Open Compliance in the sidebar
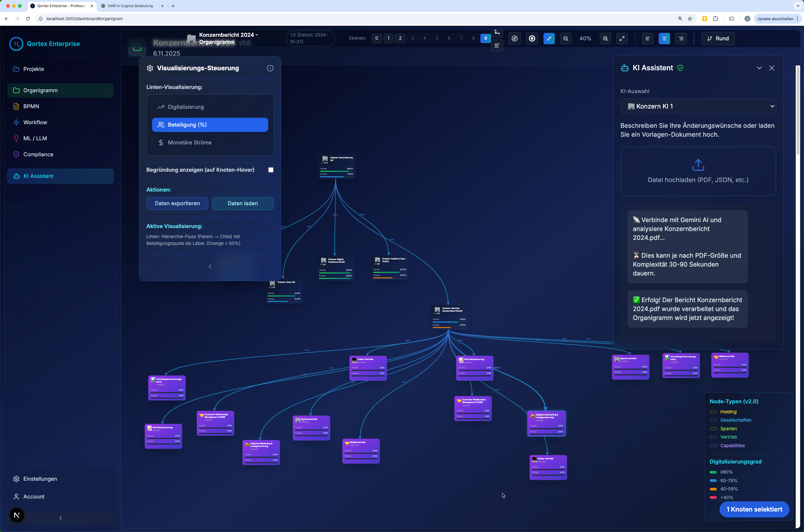The height and width of the screenshot is (532, 804). pos(38,154)
